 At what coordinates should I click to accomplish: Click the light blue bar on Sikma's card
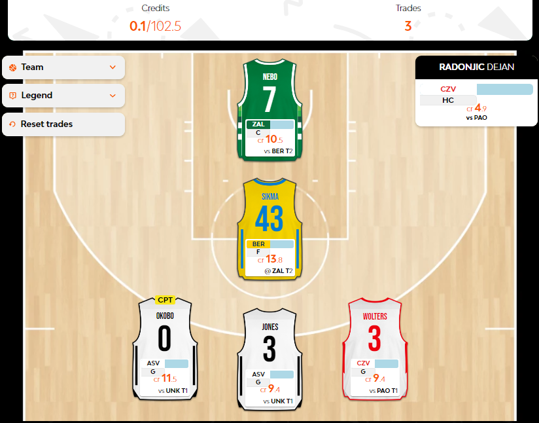coord(282,244)
